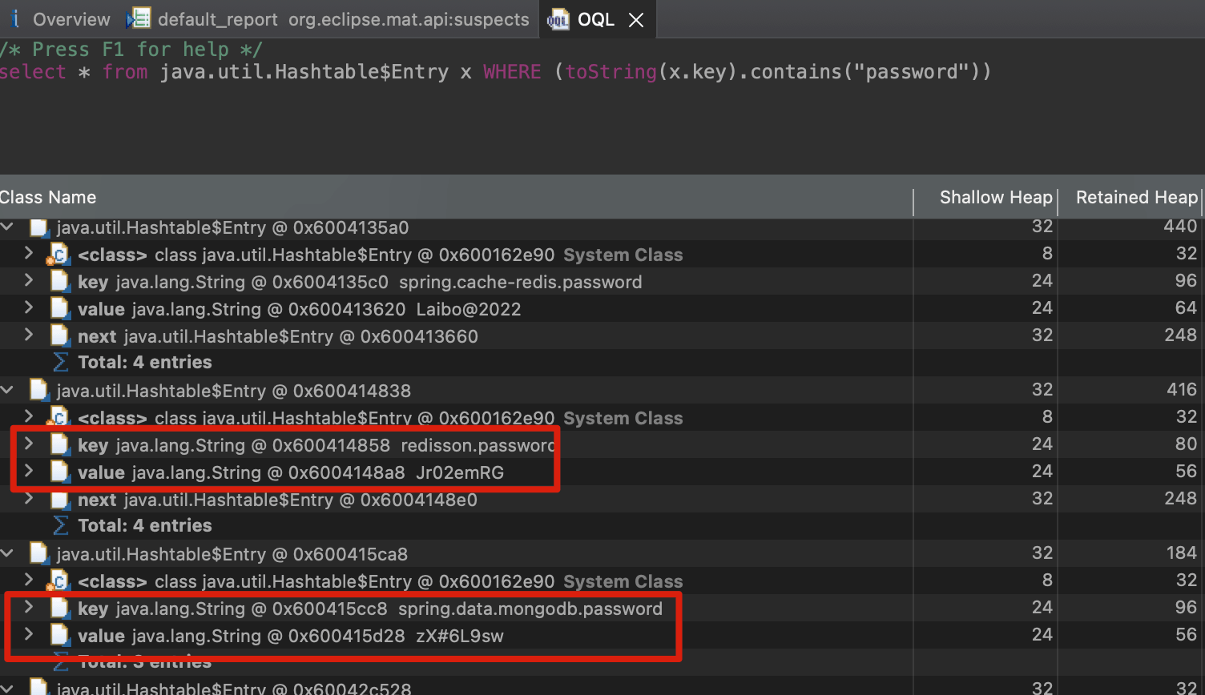Select the value text 'Jr02emRG'
The height and width of the screenshot is (695, 1205).
tap(460, 472)
